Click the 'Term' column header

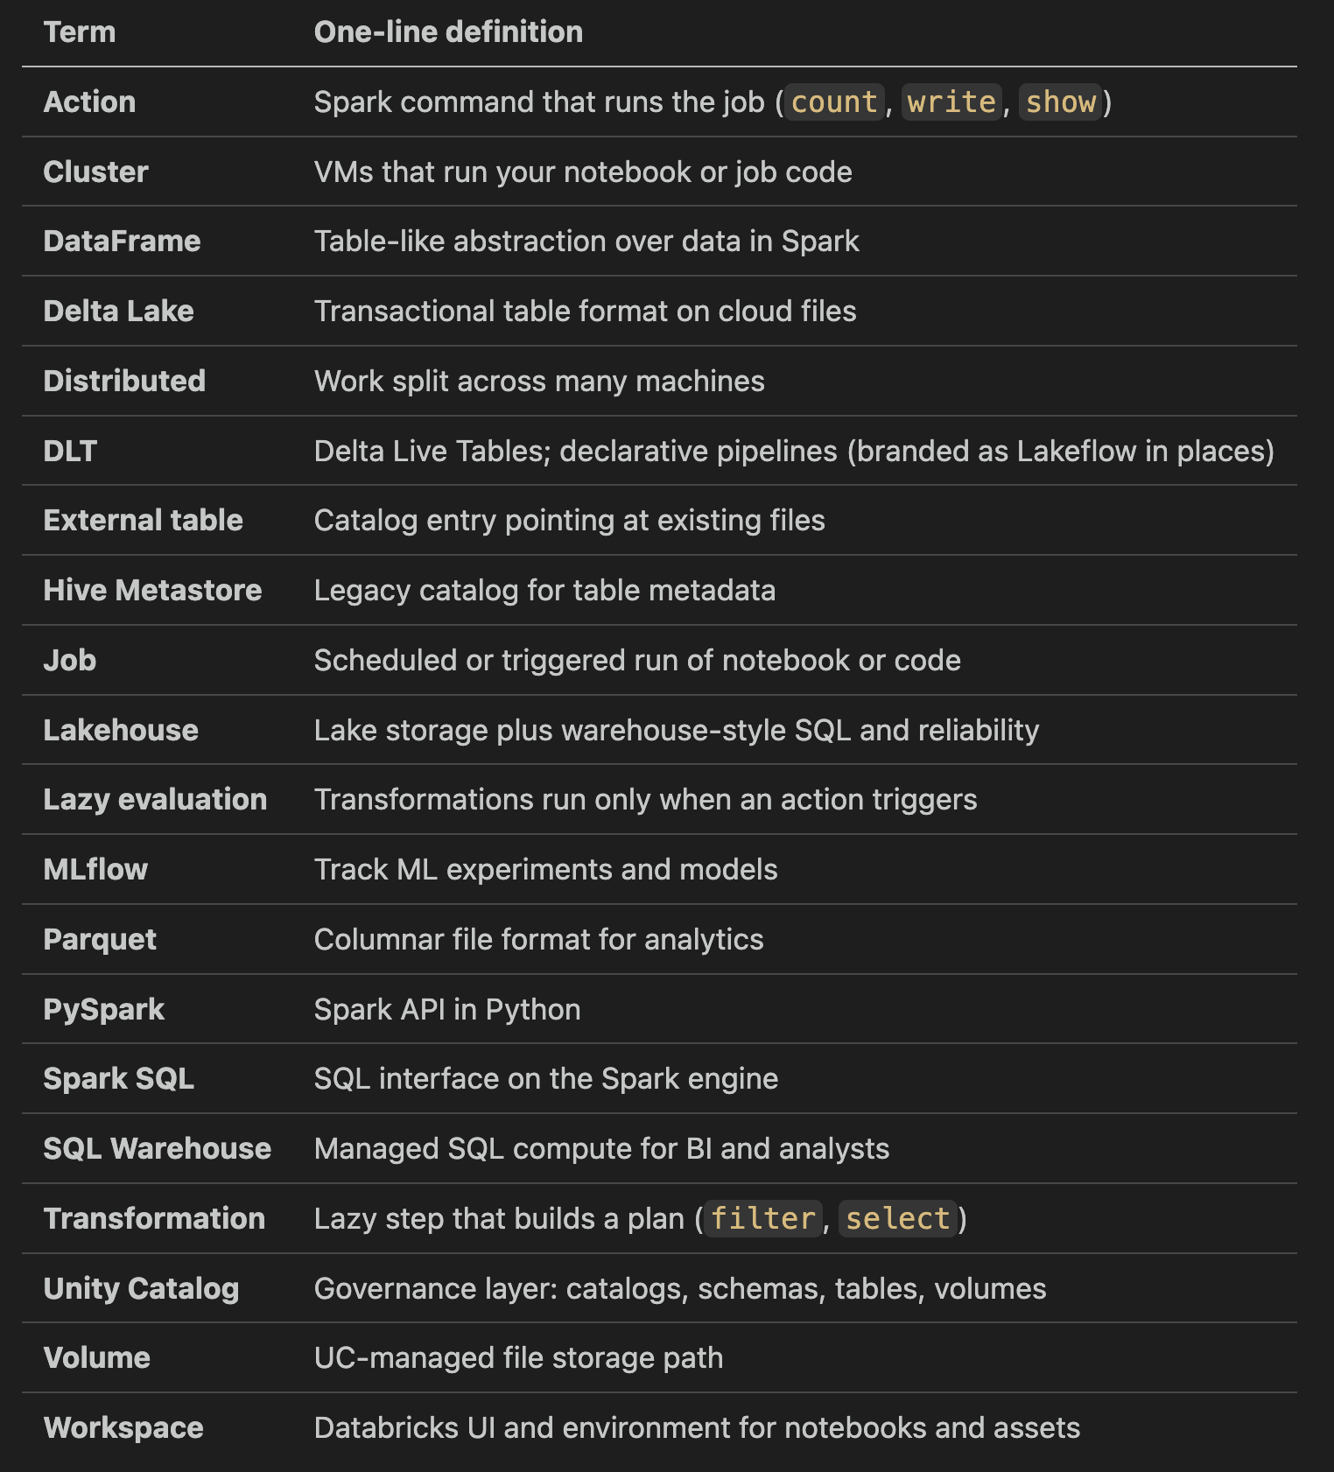(x=80, y=32)
